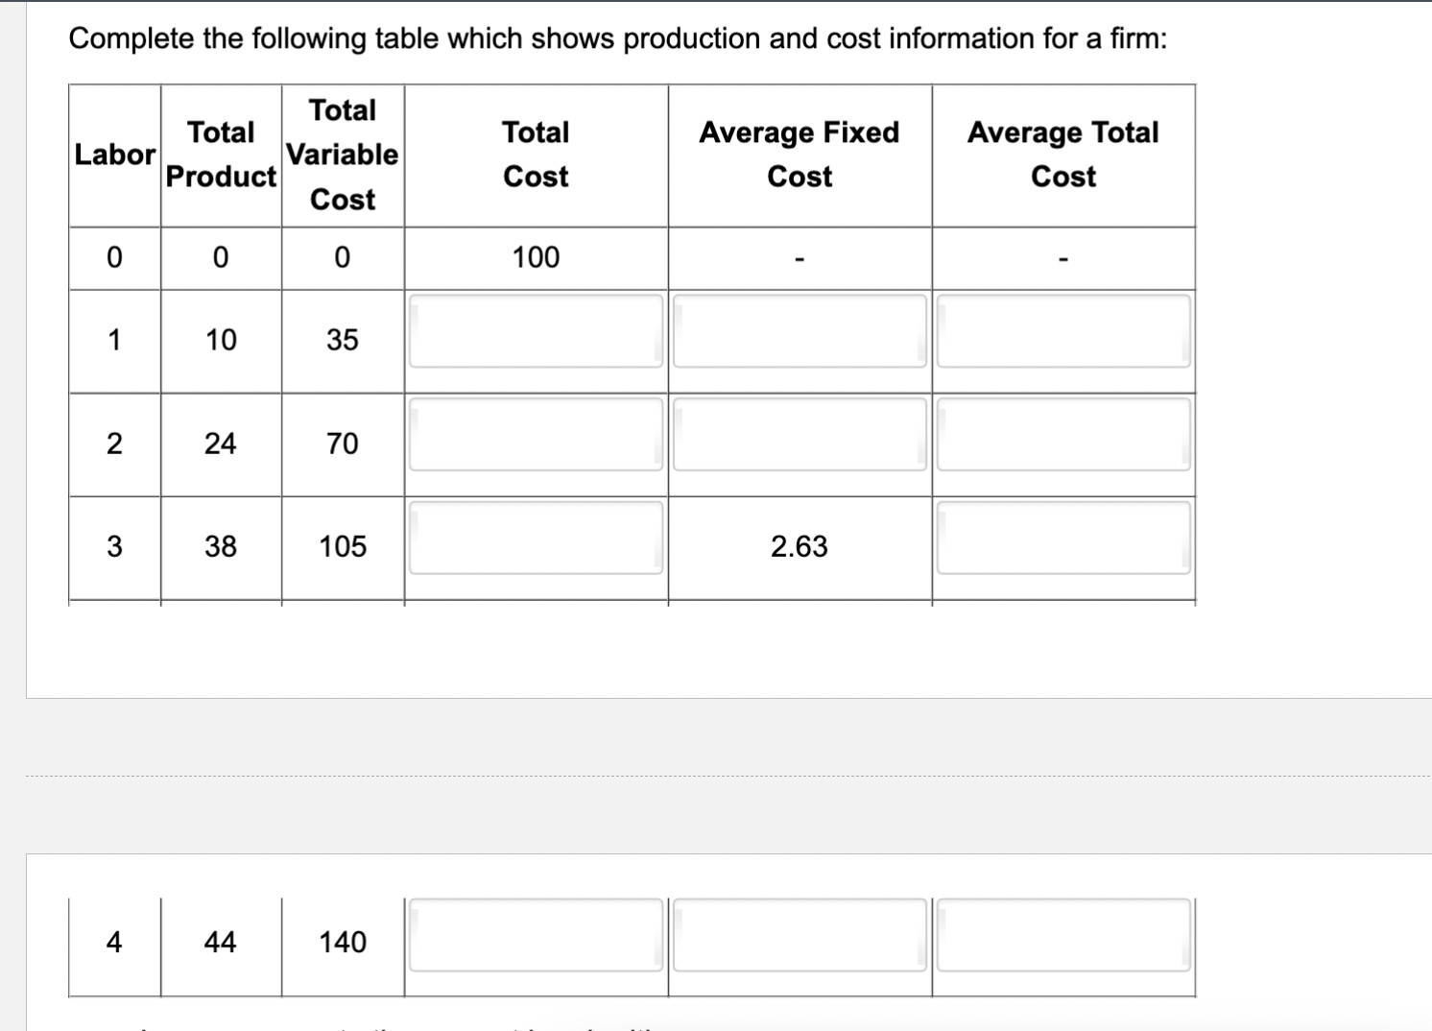Viewport: 1432px width, 1031px height.
Task: Click the Average Total Cost input for Labor 1
Action: click(x=1063, y=330)
